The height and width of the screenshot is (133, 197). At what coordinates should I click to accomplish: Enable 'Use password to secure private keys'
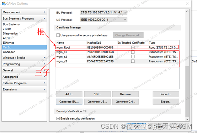pos(58,35)
